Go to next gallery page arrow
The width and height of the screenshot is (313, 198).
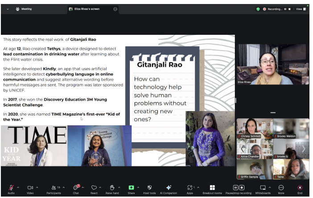tap(304, 148)
